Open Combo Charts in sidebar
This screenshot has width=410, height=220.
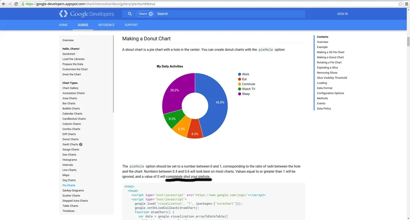(71, 129)
